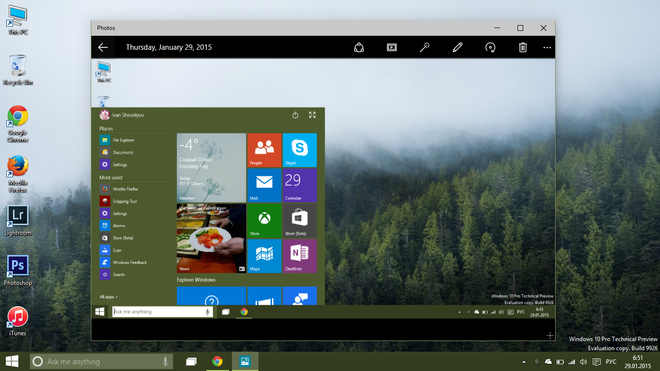
Task: Open network signal tray icon
Action: point(572,362)
